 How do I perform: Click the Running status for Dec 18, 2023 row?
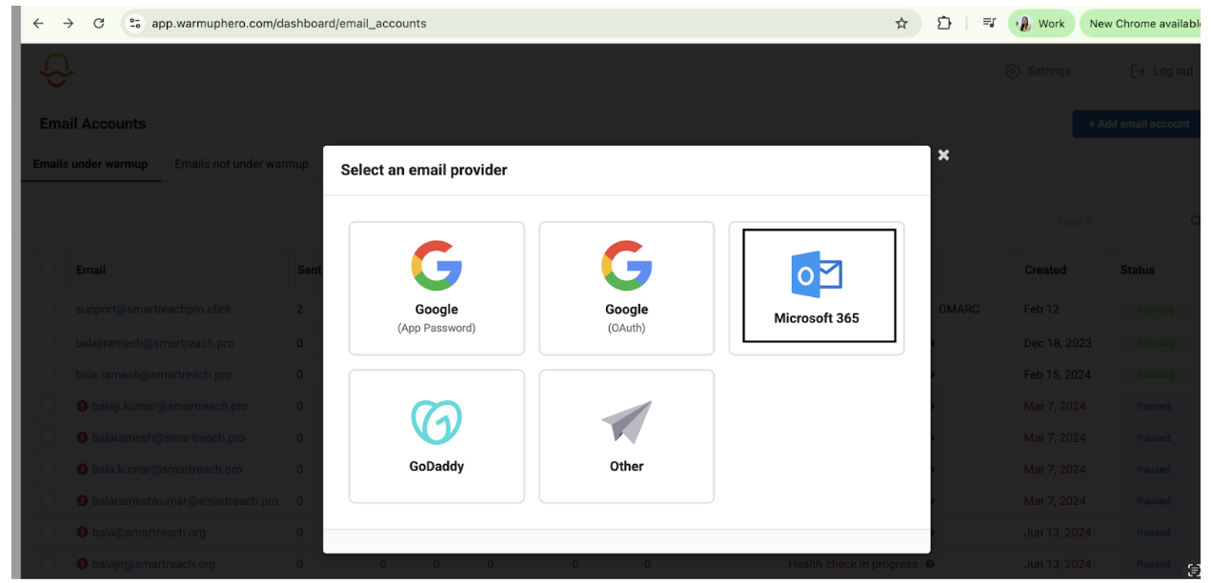(x=1154, y=343)
